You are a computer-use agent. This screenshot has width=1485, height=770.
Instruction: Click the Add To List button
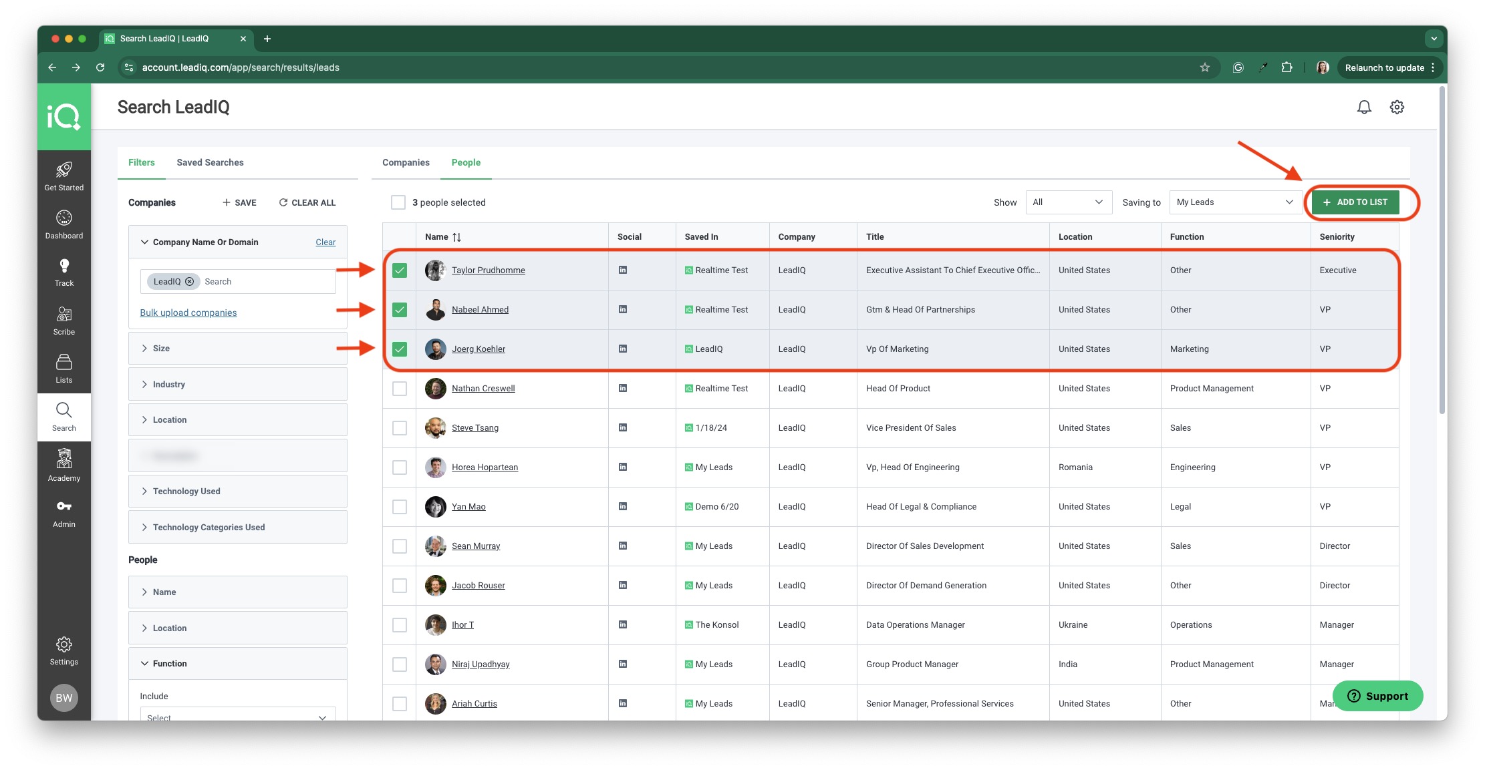click(1355, 202)
